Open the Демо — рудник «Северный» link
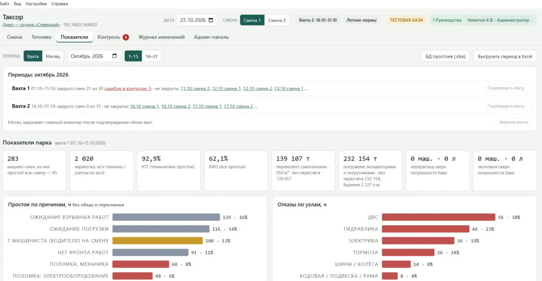 pyautogui.click(x=31, y=25)
